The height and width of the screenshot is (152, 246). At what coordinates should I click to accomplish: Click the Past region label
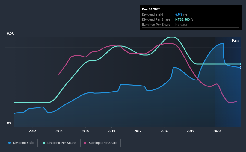(x=235, y=41)
